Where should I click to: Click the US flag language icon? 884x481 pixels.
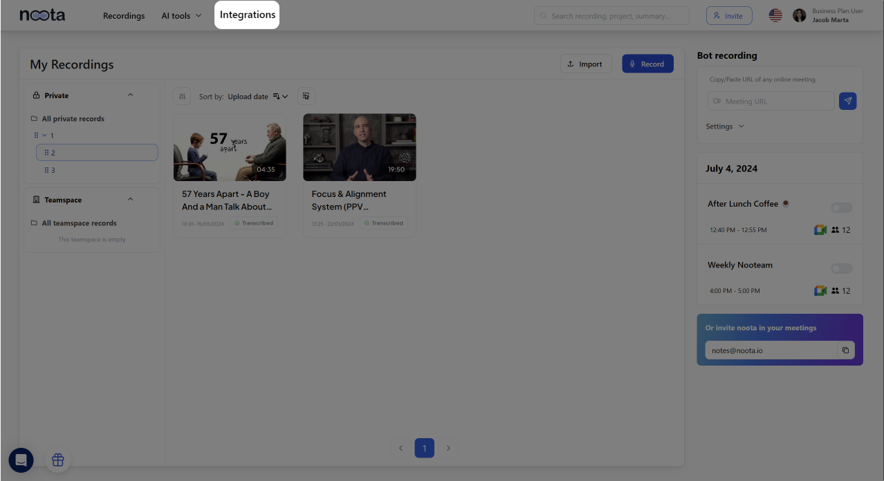point(775,15)
